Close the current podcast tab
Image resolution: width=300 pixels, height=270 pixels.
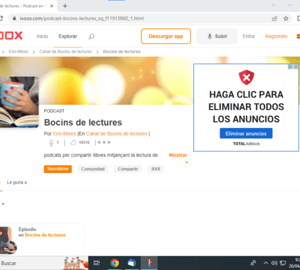[x=52, y=6]
